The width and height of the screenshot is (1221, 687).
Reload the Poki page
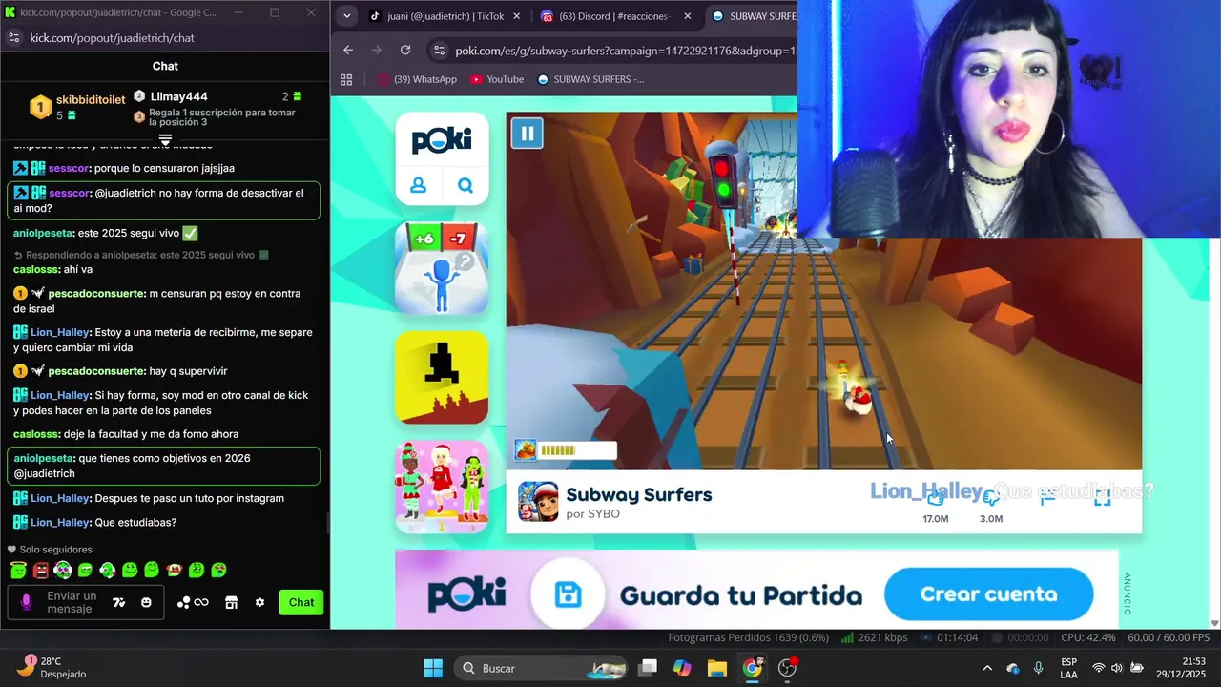[405, 50]
